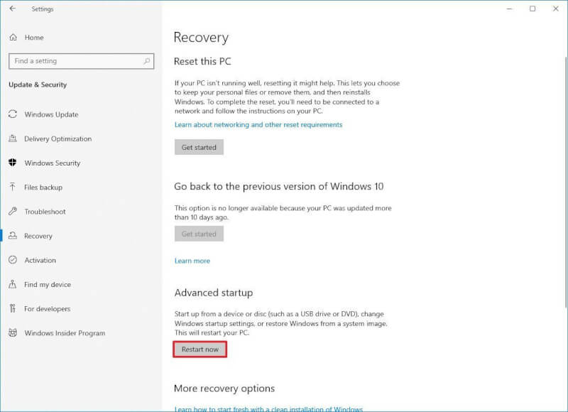
Task: Click the Windows Update sync icon
Action: click(13, 114)
